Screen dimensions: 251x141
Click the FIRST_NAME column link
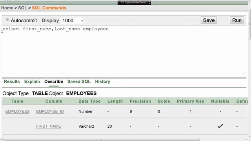[x=49, y=126]
